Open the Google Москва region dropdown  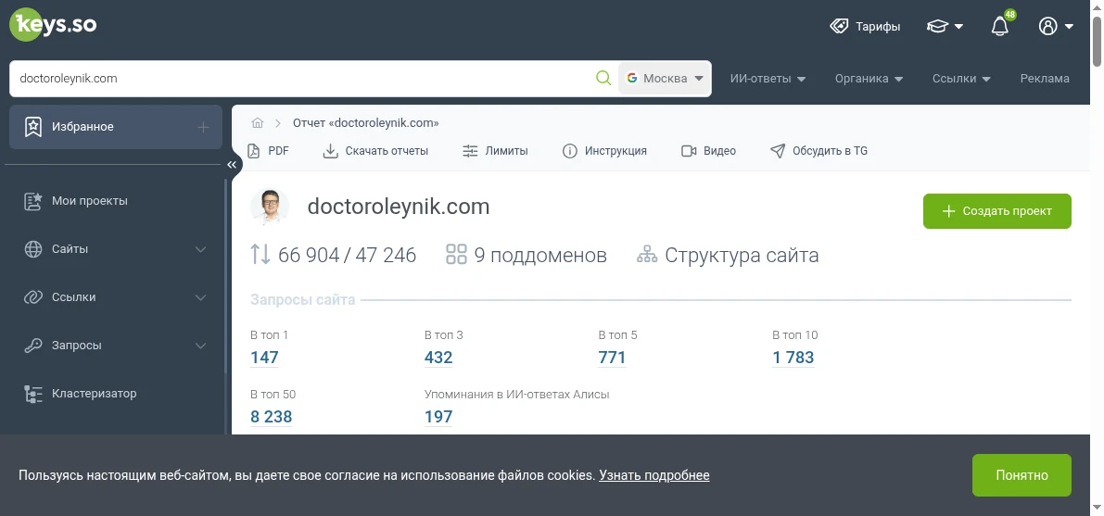tap(664, 78)
